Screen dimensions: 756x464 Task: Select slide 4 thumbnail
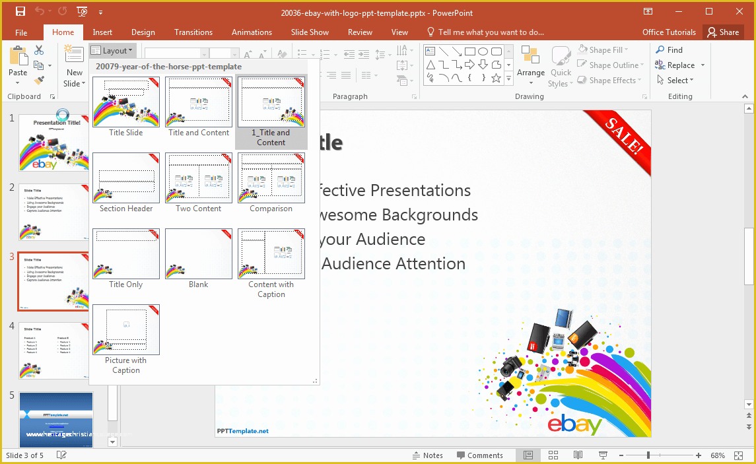click(x=53, y=350)
